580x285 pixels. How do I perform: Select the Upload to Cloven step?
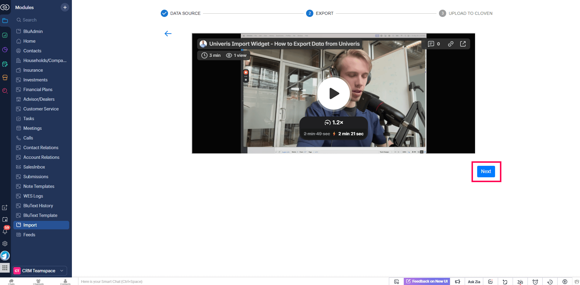pyautogui.click(x=466, y=13)
